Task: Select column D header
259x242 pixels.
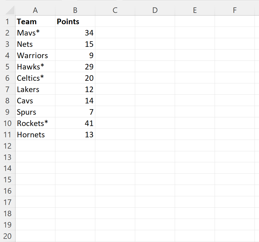Action: (155, 10)
